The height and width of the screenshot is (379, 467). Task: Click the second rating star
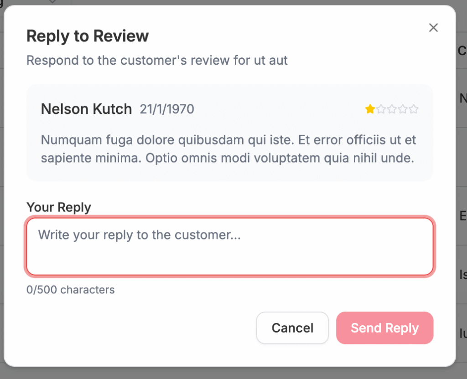[381, 109]
